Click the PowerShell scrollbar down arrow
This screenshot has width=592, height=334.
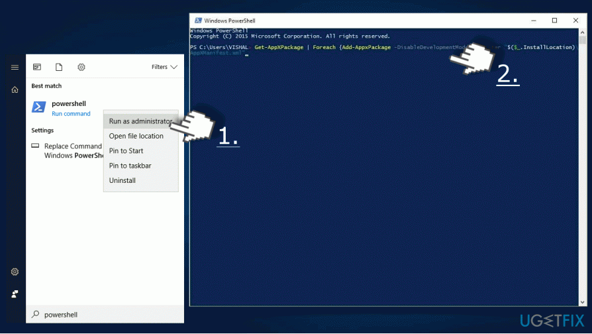pyautogui.click(x=582, y=302)
